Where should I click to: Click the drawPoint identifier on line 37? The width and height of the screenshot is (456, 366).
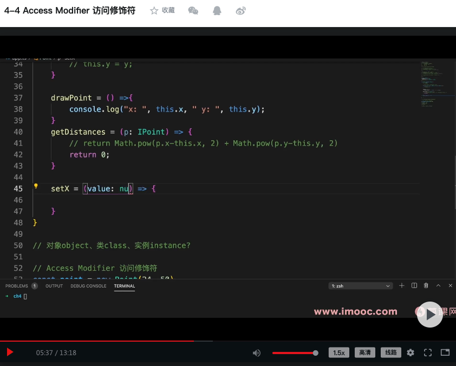click(x=71, y=97)
